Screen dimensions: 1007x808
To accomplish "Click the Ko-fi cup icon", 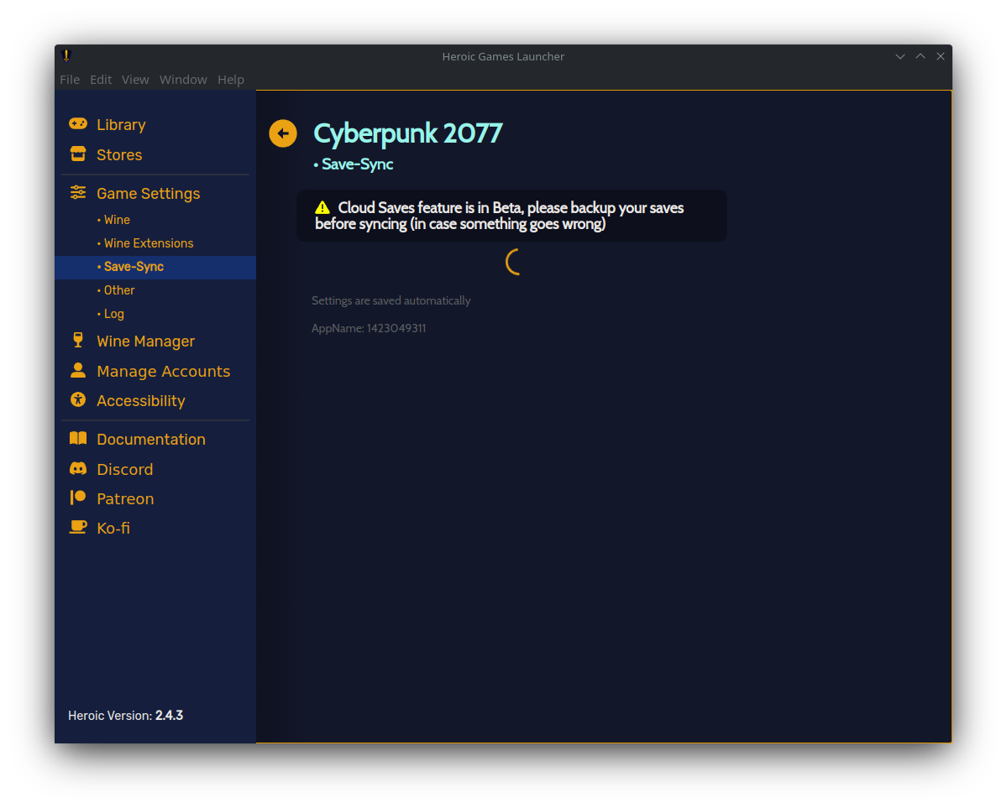I will point(77,527).
